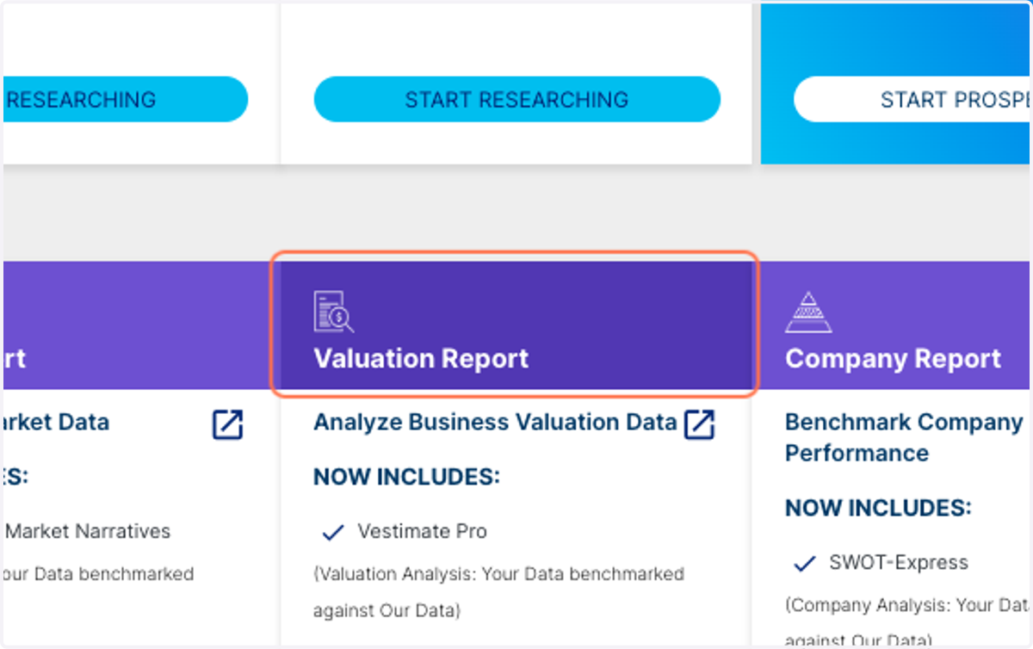Click the checkmark next to SWOT-Express
The width and height of the screenshot is (1033, 649).
(x=804, y=564)
